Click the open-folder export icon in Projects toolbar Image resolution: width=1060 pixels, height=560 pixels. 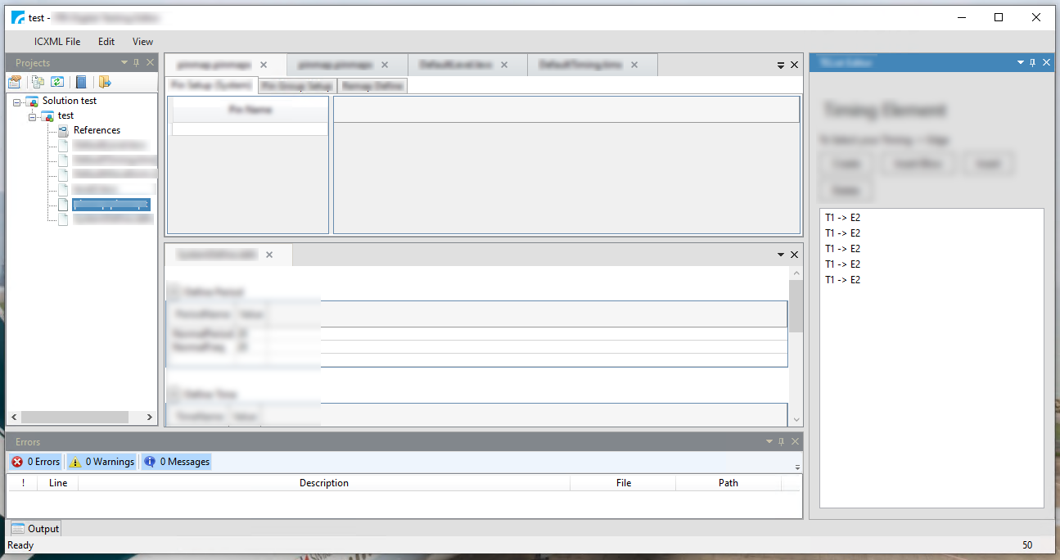[103, 82]
